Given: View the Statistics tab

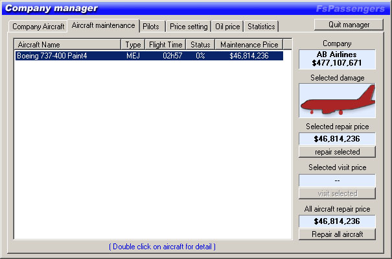Looking at the screenshot, I should pos(261,27).
